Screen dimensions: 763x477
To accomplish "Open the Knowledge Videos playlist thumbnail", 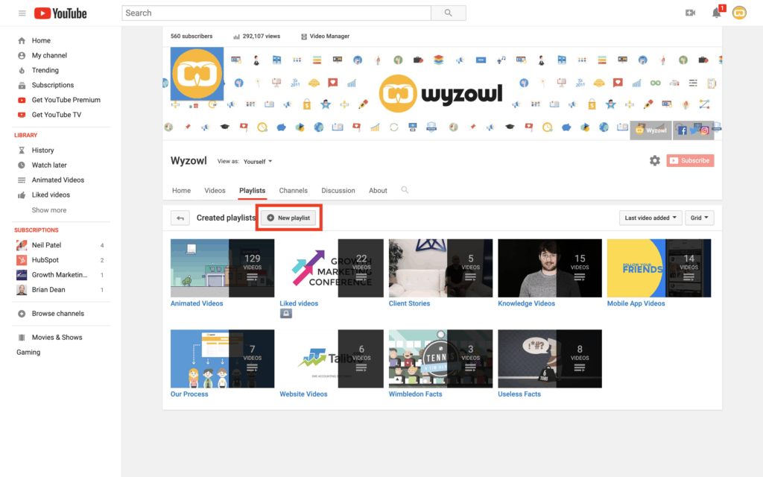I will pyautogui.click(x=550, y=268).
